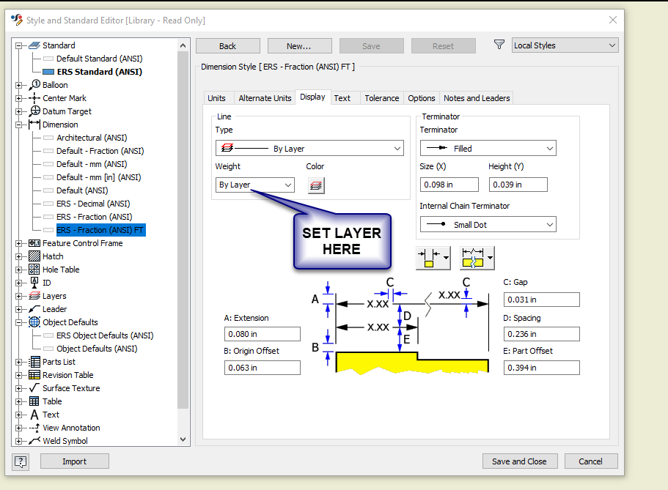Switch to the Text tab
The image size is (668, 490).
pos(342,98)
